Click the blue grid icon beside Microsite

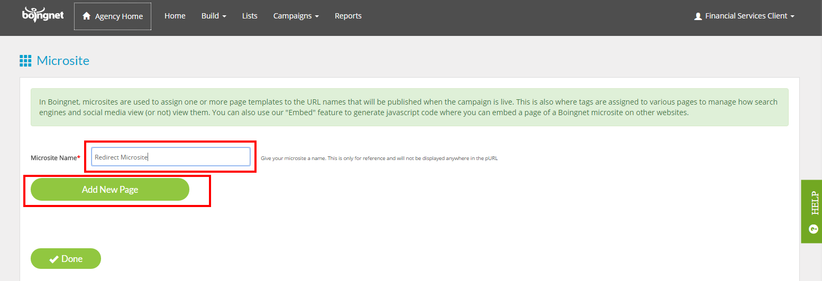point(25,61)
